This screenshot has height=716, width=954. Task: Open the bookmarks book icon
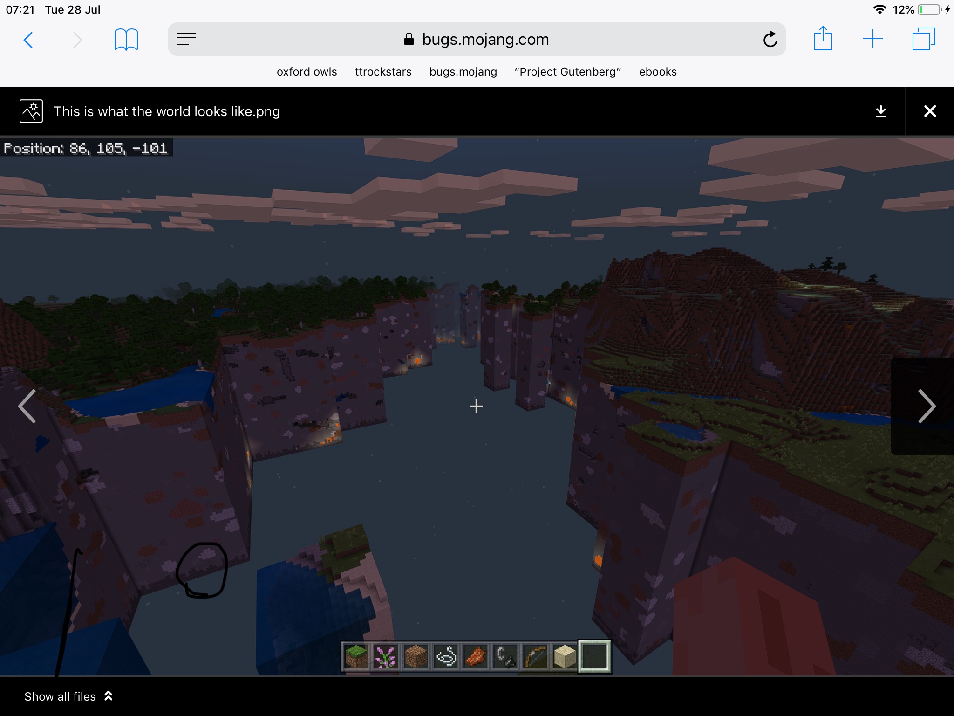[x=126, y=40]
